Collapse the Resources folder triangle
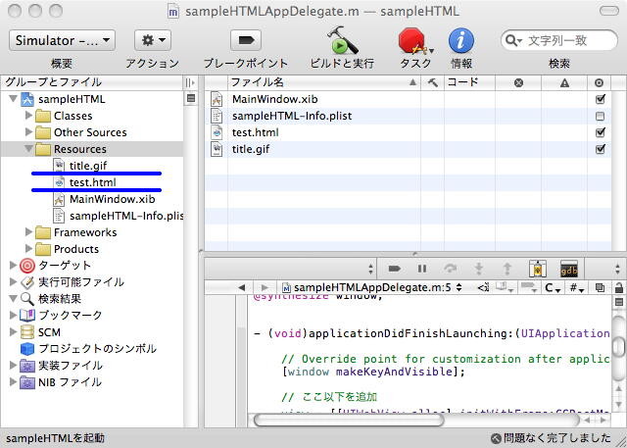Viewport: 627px width, 448px height. (28, 149)
